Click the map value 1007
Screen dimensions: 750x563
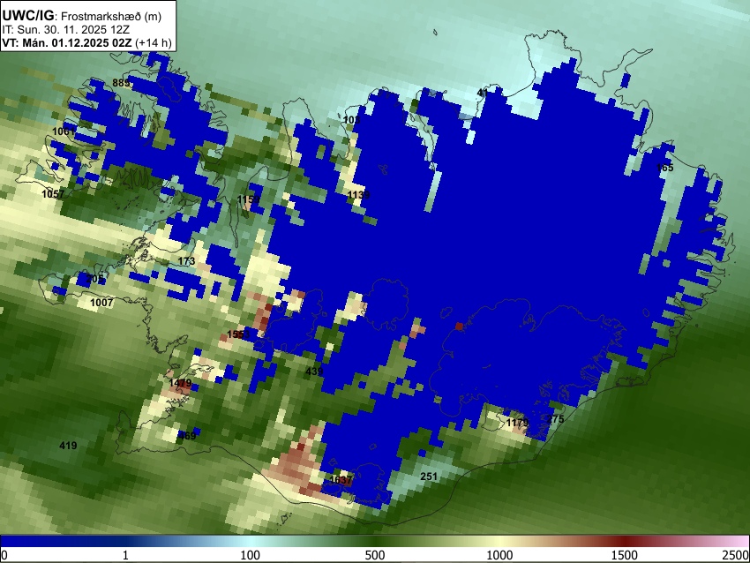tap(101, 303)
